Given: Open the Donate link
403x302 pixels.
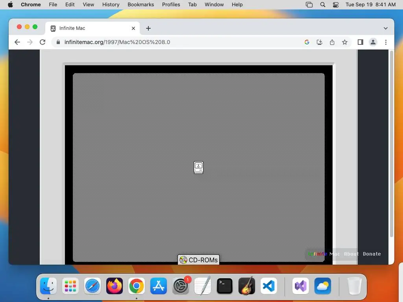Looking at the screenshot, I should [x=372, y=254].
